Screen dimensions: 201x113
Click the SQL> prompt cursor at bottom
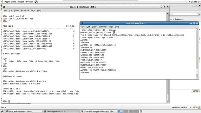(9, 101)
